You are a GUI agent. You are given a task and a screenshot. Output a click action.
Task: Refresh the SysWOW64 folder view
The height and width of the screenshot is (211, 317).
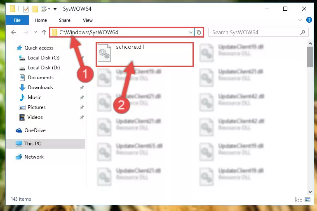199,32
